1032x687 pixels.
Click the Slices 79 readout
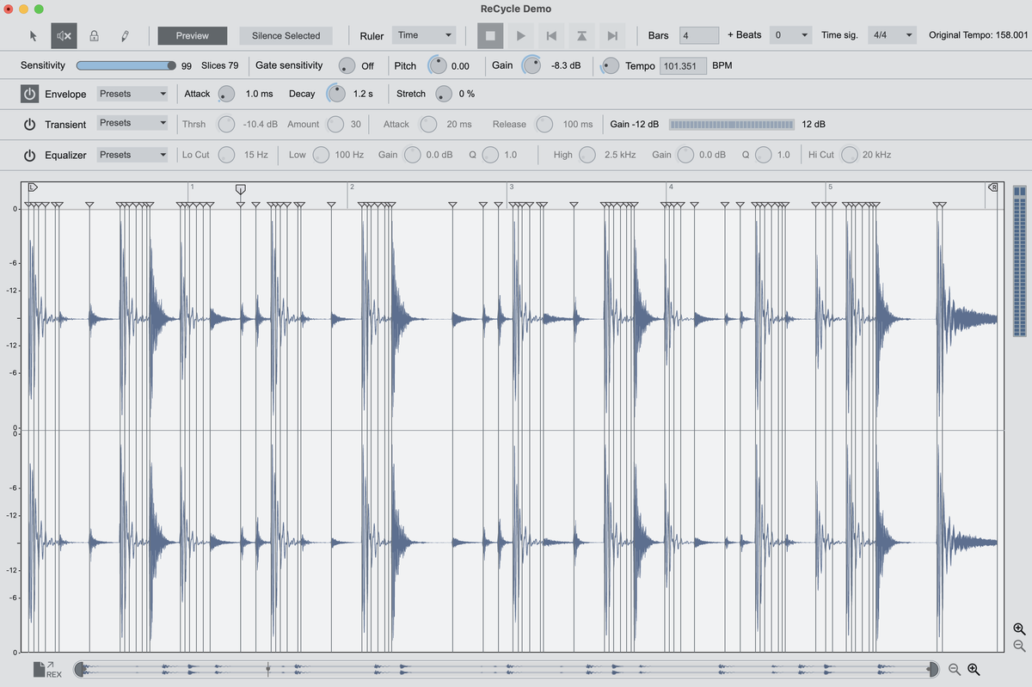pos(220,65)
